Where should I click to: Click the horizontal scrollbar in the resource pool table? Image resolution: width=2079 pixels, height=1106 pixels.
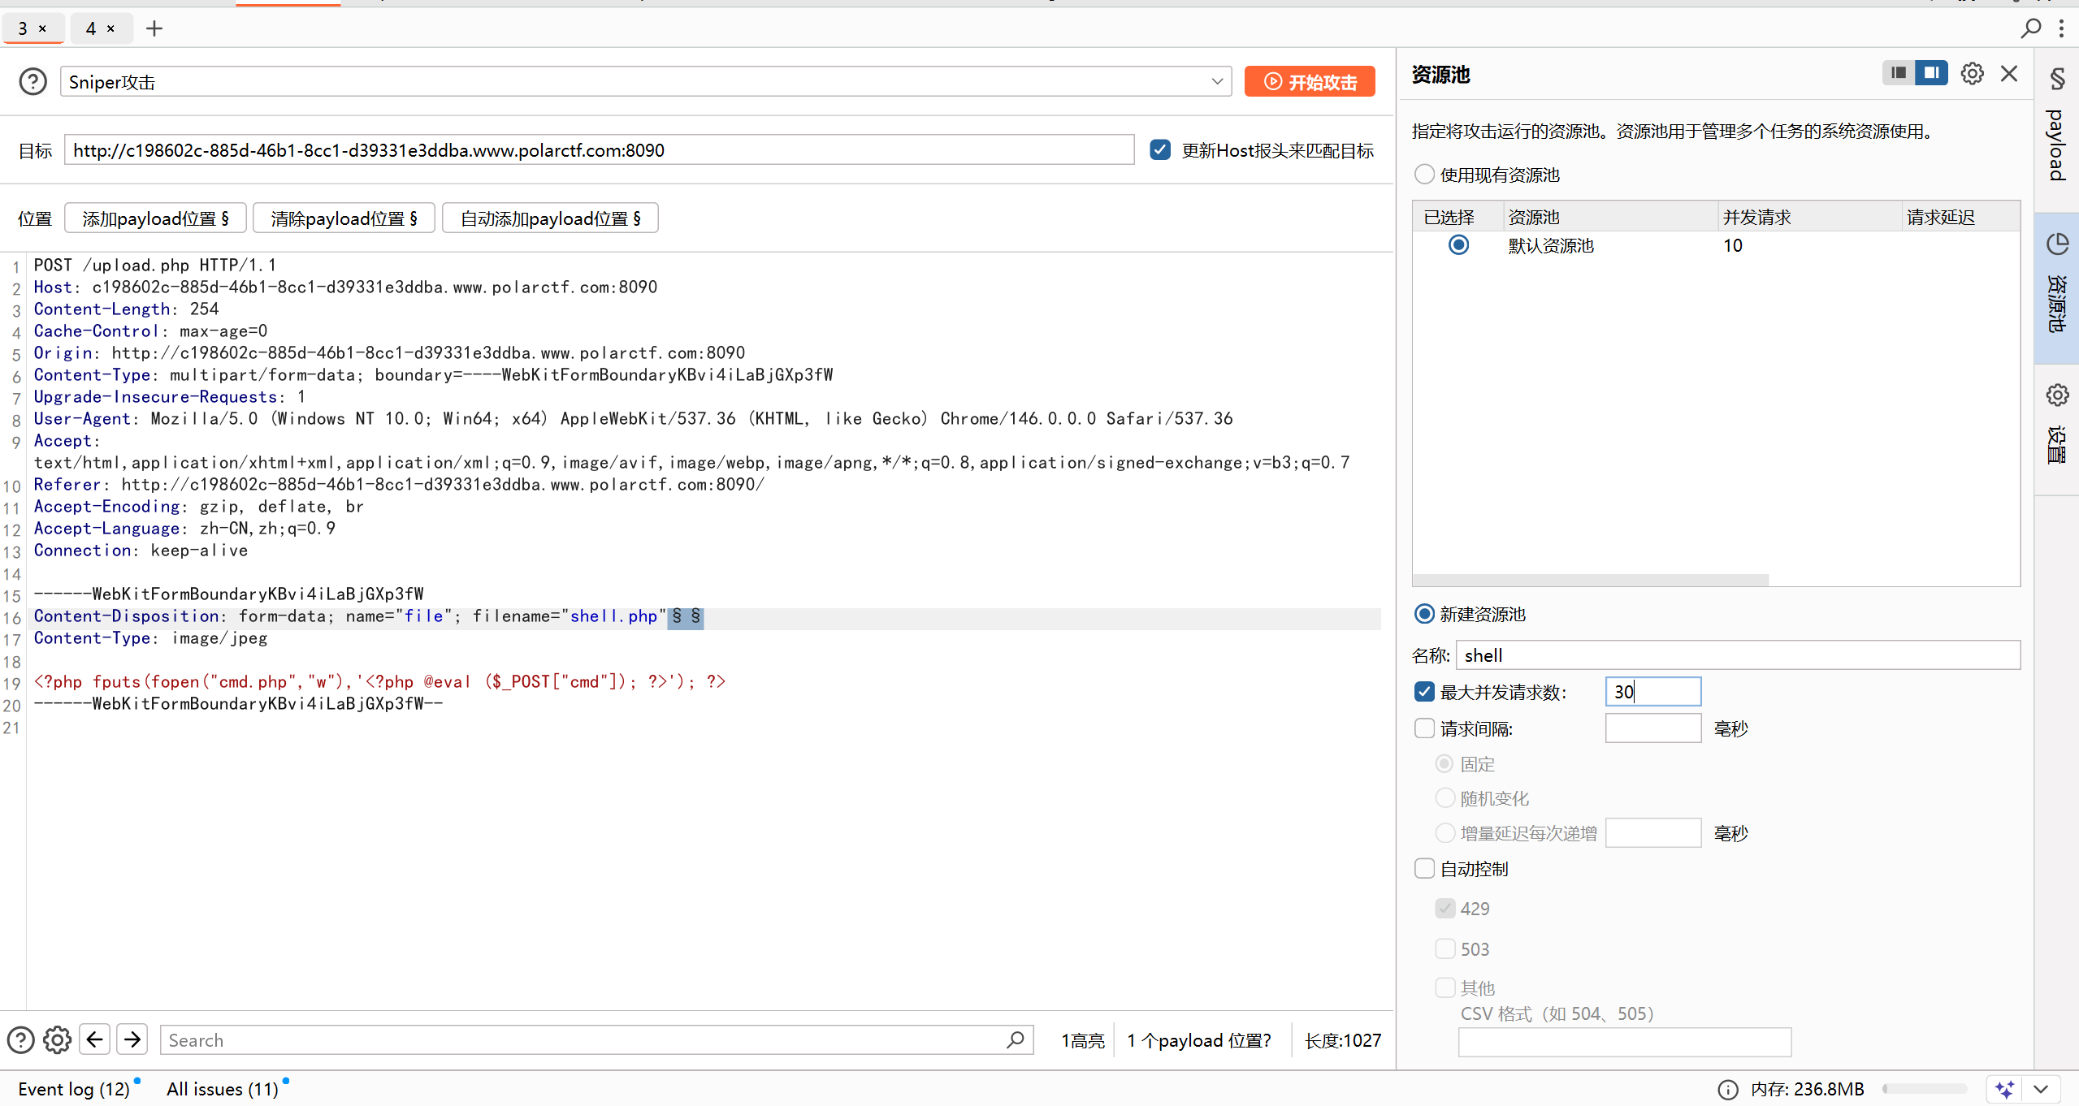(x=1590, y=580)
